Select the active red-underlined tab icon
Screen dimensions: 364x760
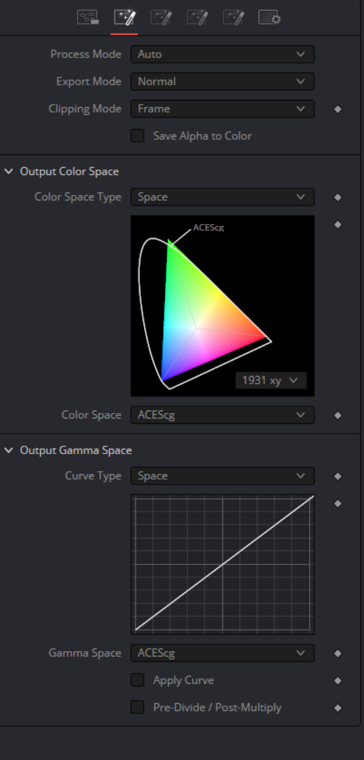click(x=124, y=18)
